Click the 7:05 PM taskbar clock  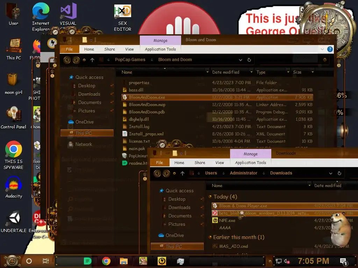click(x=313, y=261)
